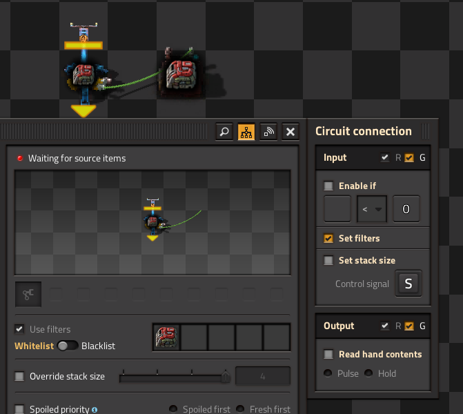Image resolution: width=463 pixels, height=414 pixels.
Task: Select the fourth empty filter slot
Action: tap(249, 337)
